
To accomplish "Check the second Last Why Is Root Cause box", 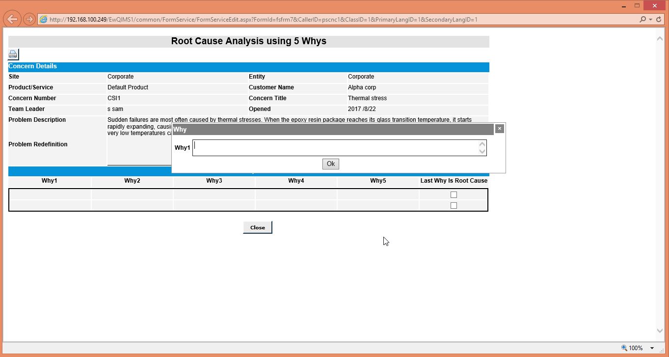I will (x=454, y=206).
